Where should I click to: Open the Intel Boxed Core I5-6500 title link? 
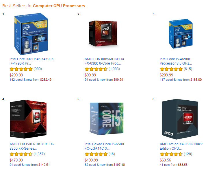104,146
